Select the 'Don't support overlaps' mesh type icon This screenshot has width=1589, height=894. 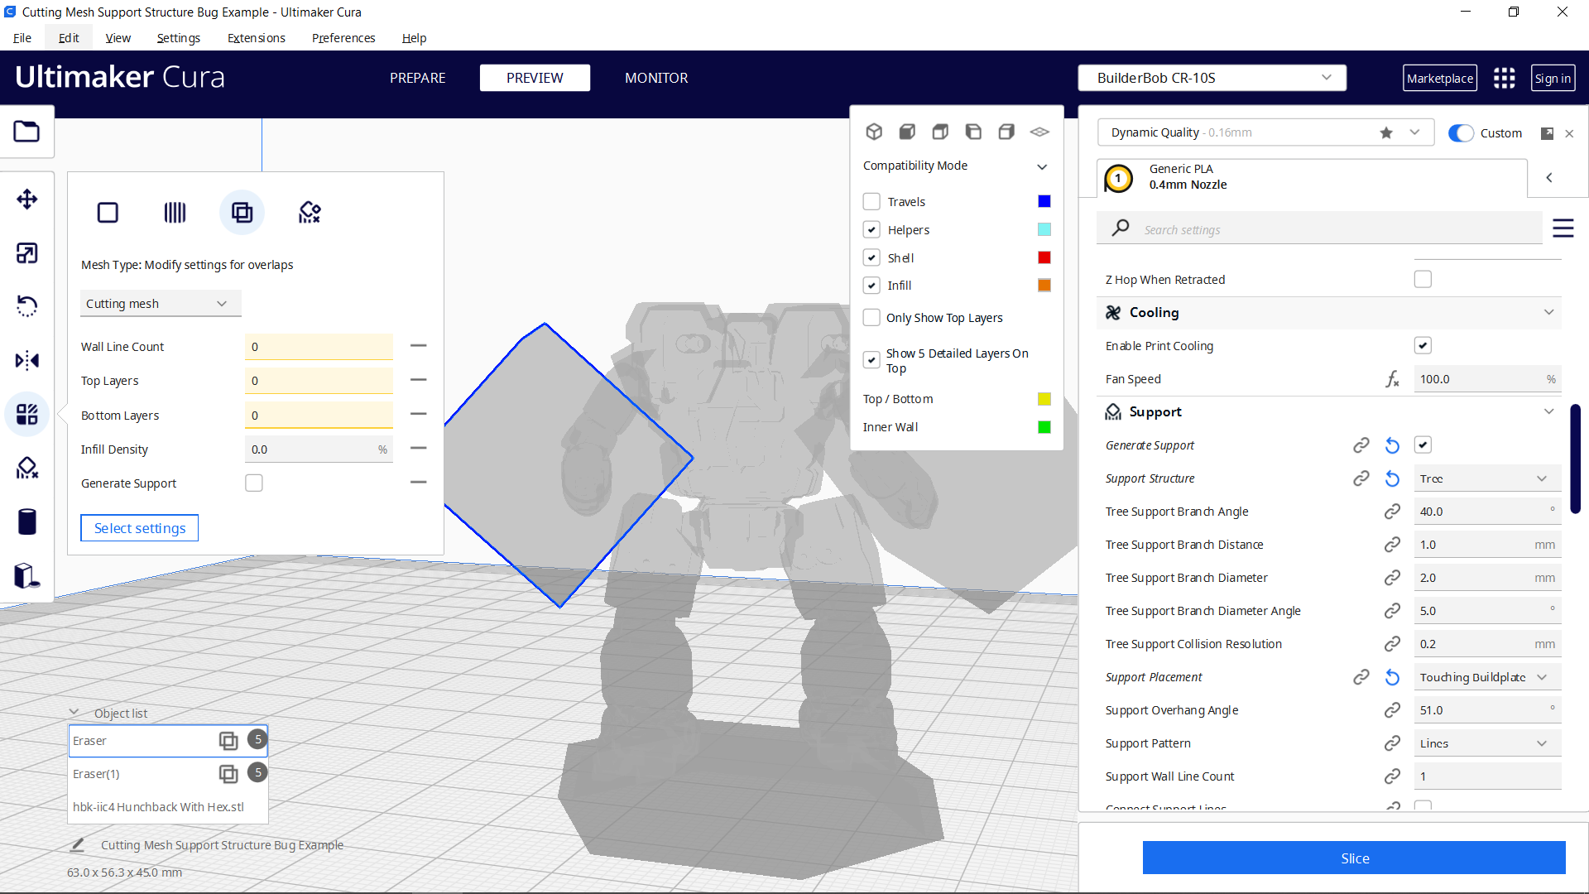[x=309, y=212]
